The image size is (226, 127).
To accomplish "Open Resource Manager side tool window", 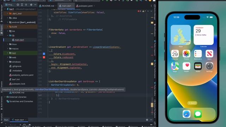I will click(x=1, y=13).
